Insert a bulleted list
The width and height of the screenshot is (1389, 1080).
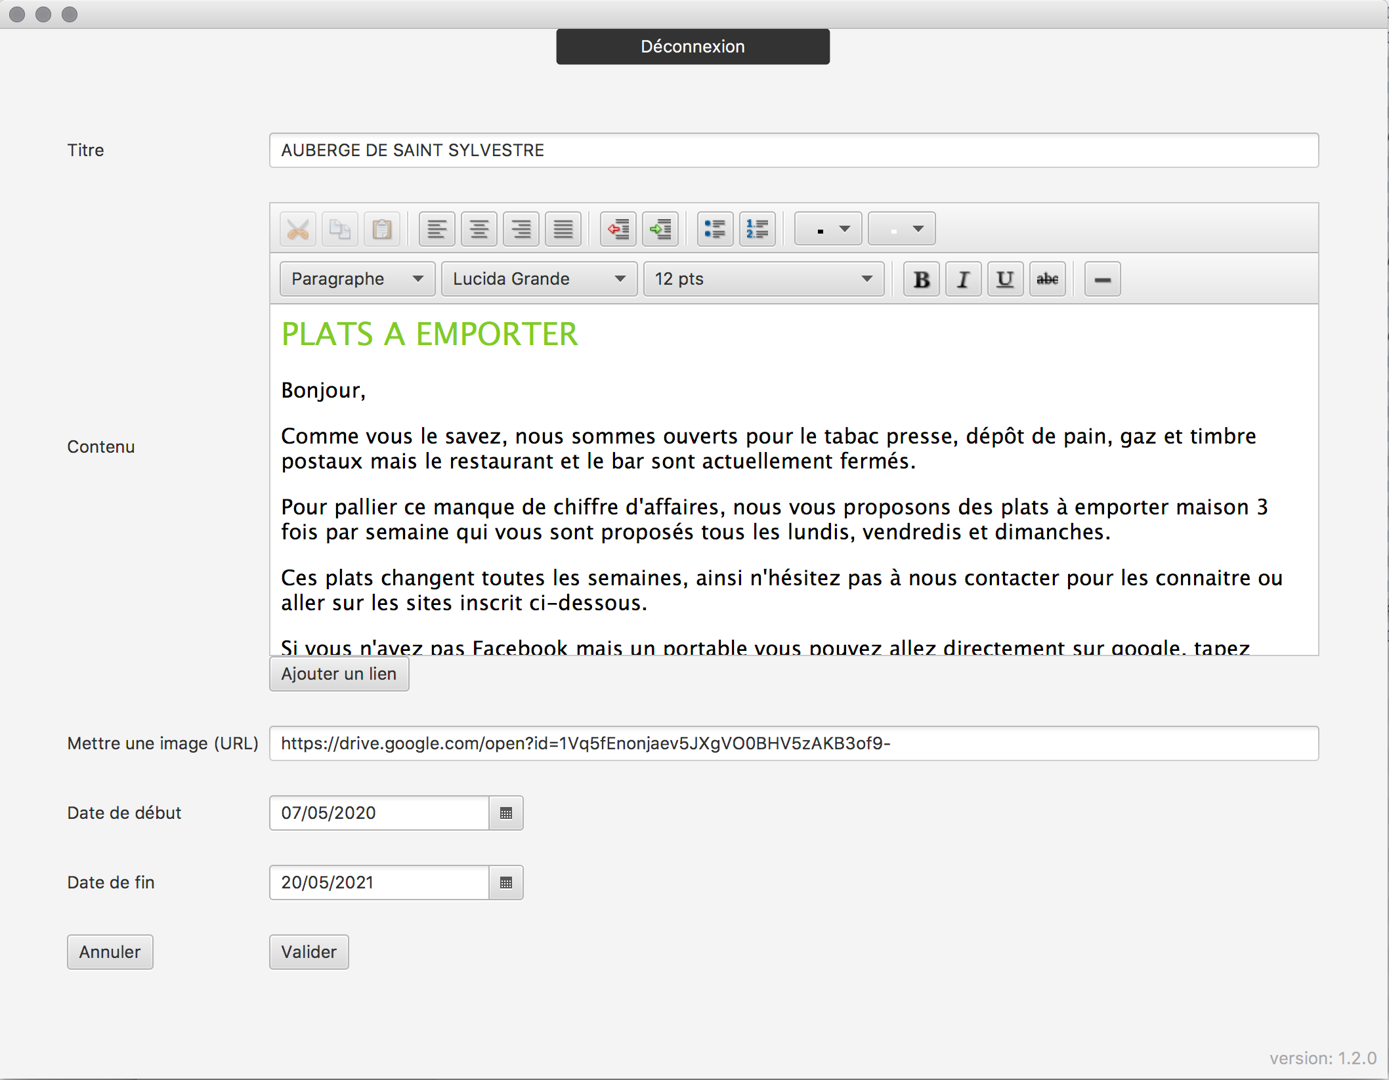point(715,230)
